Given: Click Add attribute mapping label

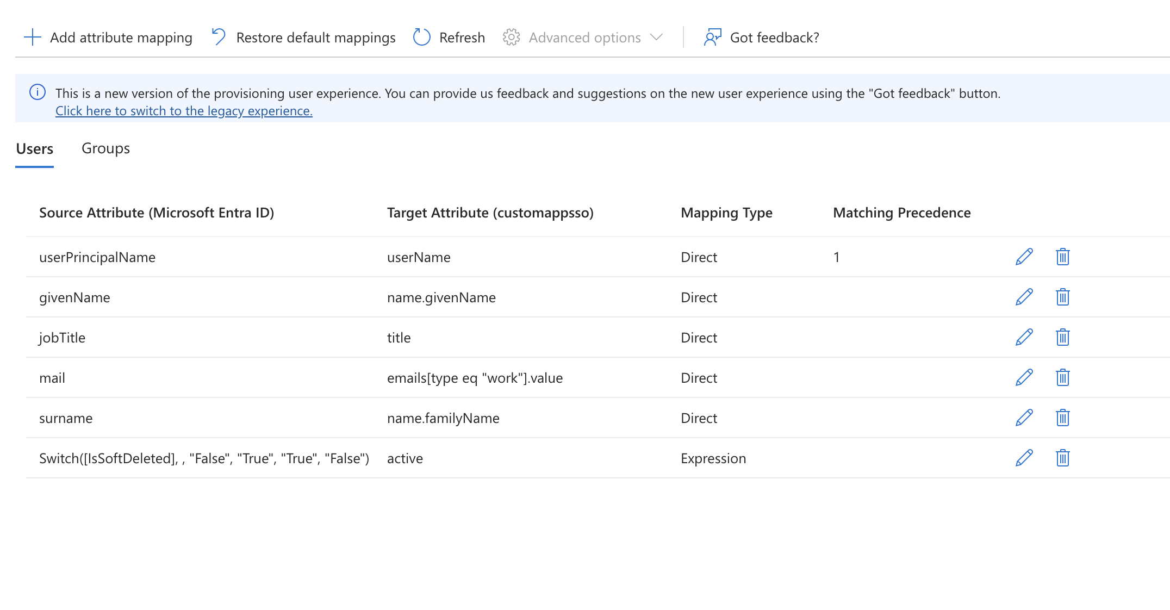Looking at the screenshot, I should pos(121,38).
